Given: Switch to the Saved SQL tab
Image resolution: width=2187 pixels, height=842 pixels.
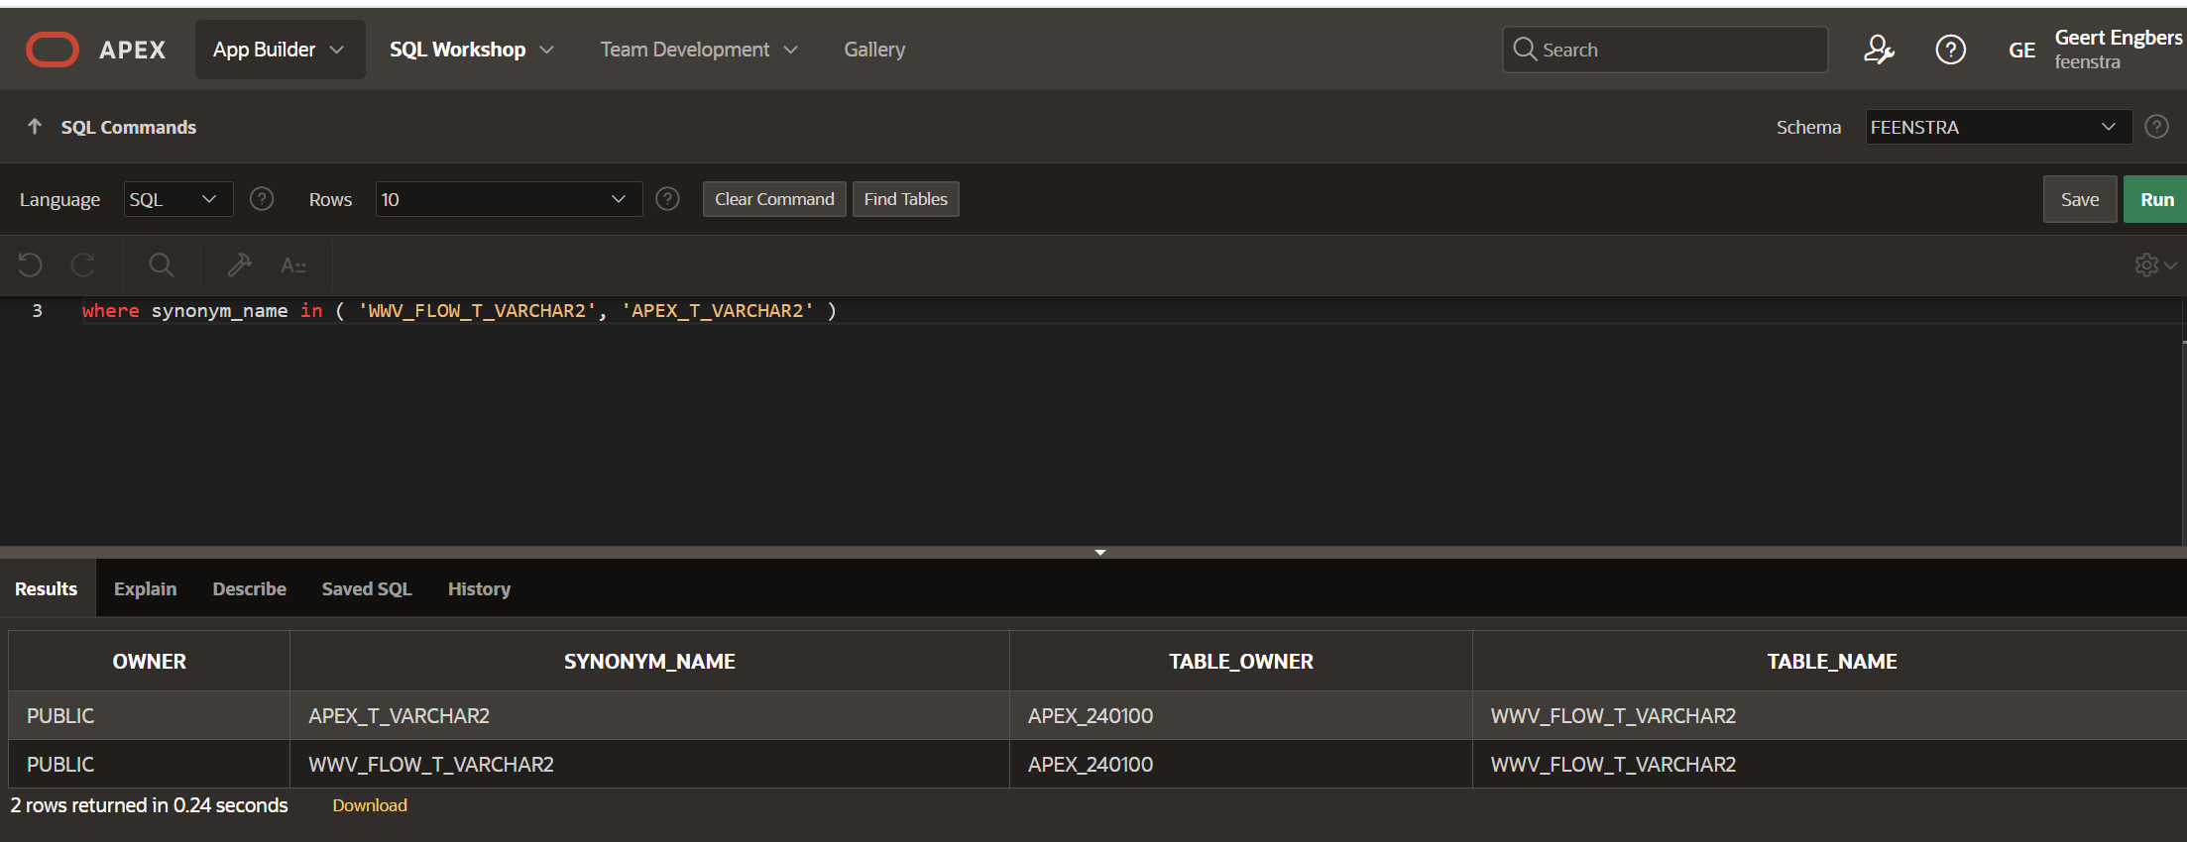Looking at the screenshot, I should (x=367, y=588).
